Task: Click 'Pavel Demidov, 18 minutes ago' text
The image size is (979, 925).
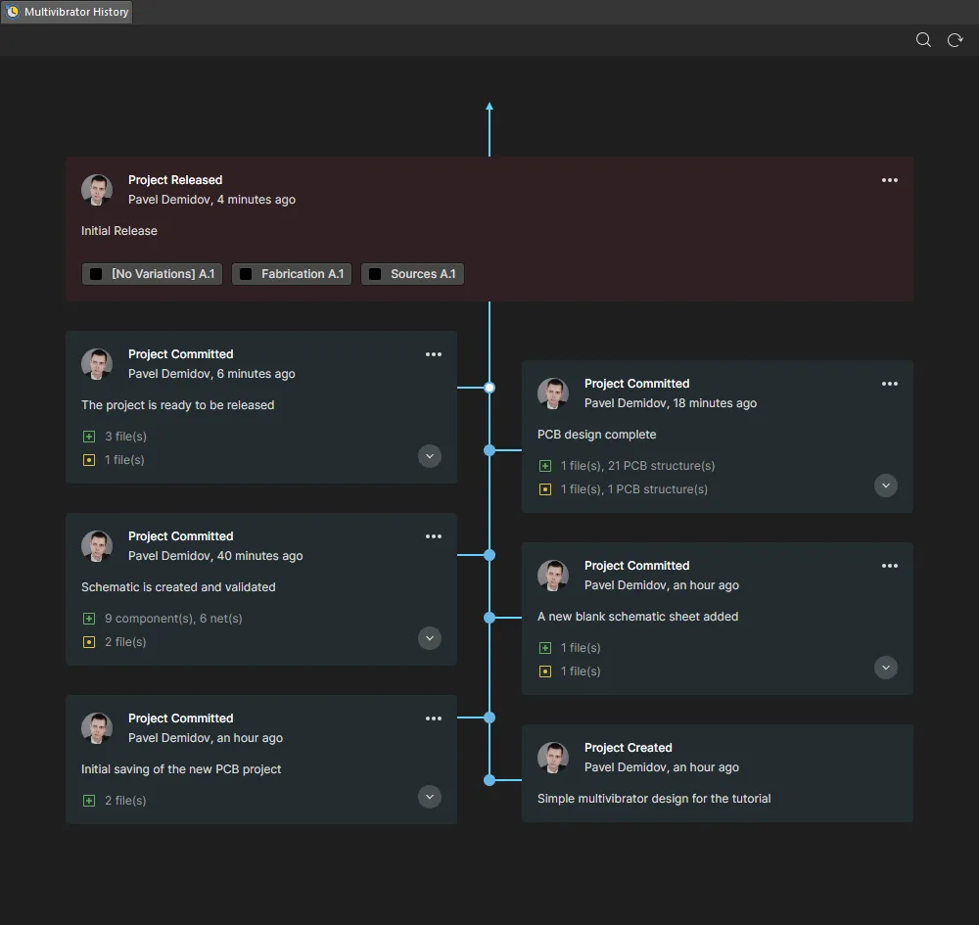Action: [x=671, y=403]
